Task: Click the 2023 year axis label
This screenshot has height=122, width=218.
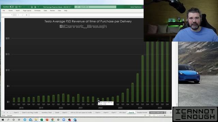Action: (120, 108)
